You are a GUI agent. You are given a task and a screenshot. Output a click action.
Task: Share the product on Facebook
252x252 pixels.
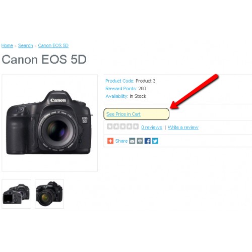[148, 141]
